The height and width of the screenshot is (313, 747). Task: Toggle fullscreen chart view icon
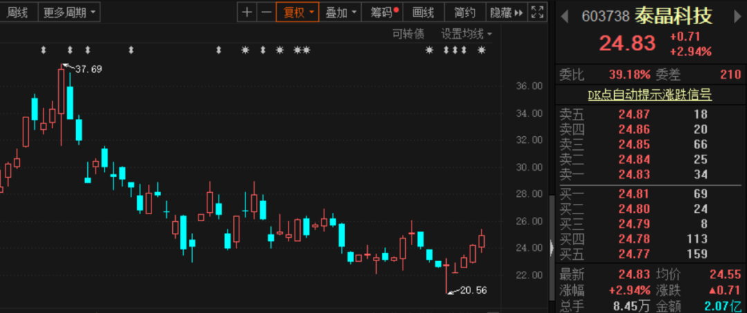tap(537, 12)
